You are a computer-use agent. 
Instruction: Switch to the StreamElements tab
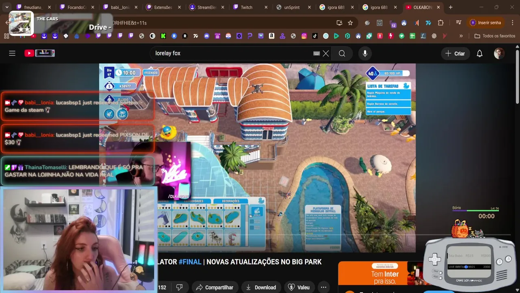pos(206,7)
